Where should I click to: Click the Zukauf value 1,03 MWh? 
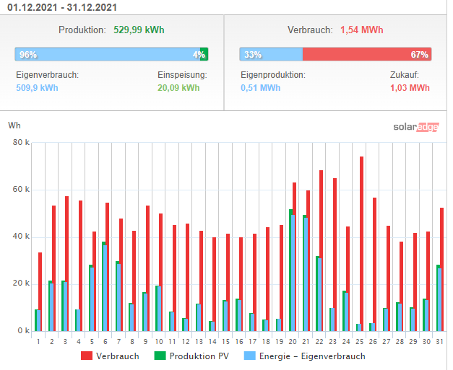pyautogui.click(x=410, y=88)
